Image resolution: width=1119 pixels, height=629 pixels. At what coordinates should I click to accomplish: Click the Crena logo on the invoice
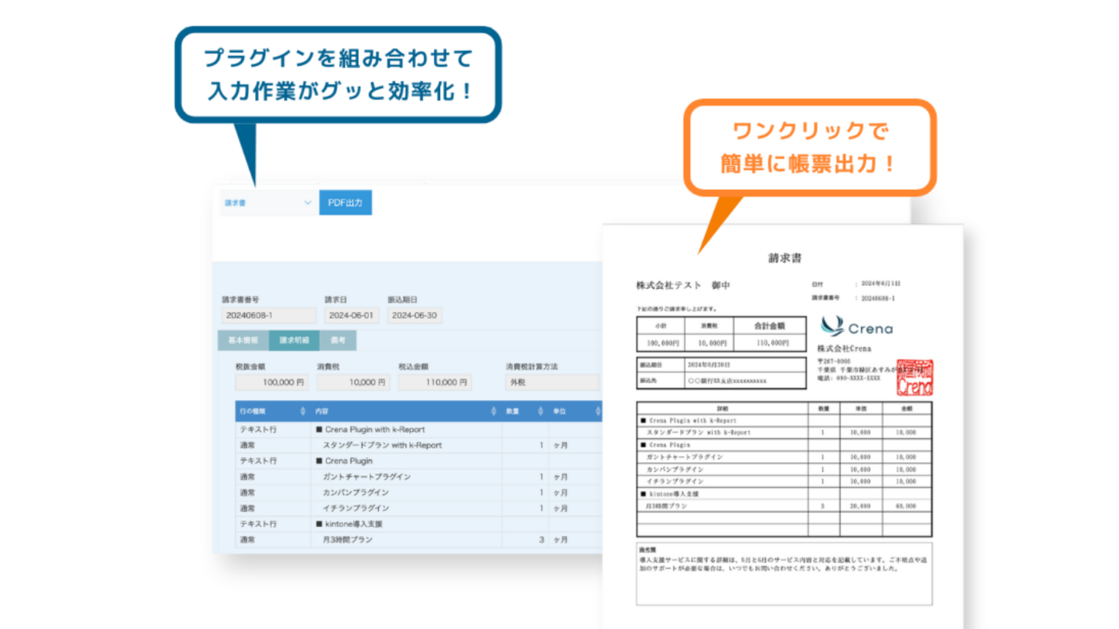[x=856, y=327]
